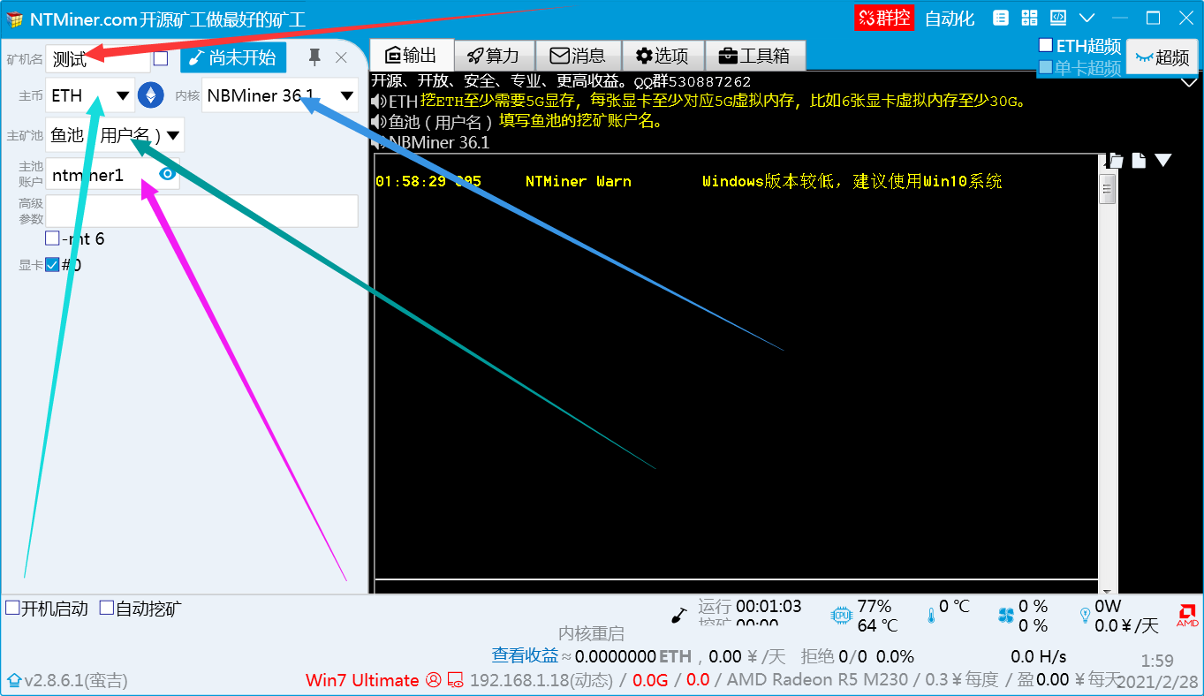Viewport: 1204px width, 696px height.
Task: Close the left settings panel
Action: (x=342, y=57)
